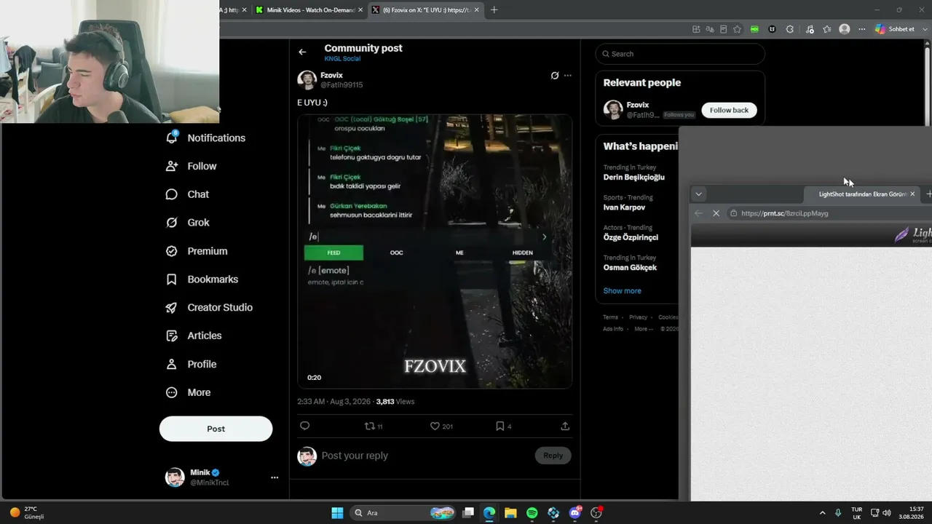Show hidden system tray icons

[x=823, y=513]
